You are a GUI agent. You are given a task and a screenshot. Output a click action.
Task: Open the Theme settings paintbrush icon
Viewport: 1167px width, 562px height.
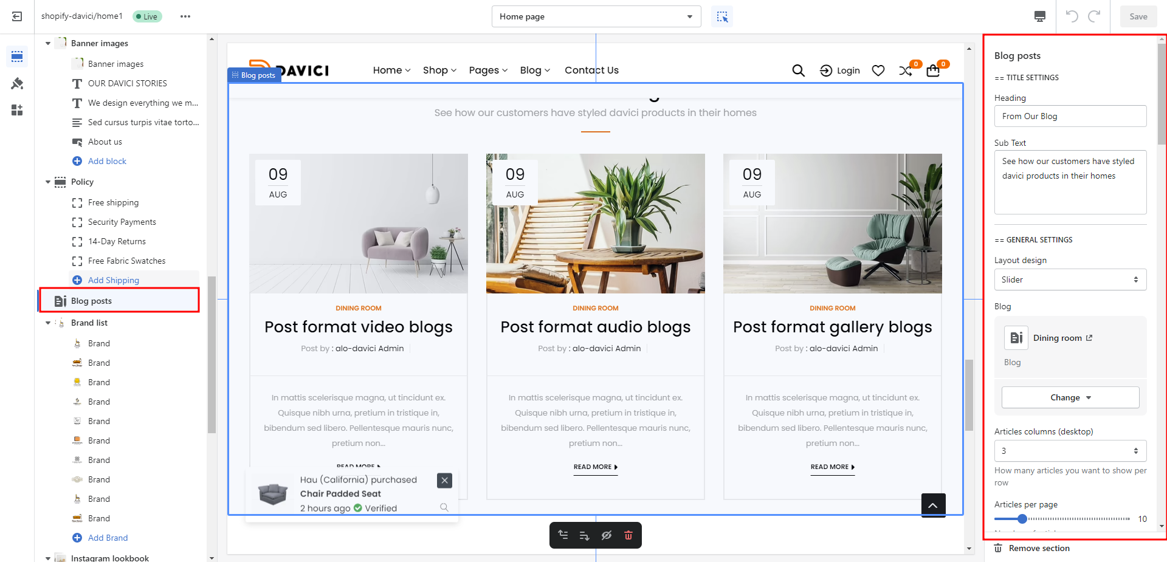[x=17, y=83]
